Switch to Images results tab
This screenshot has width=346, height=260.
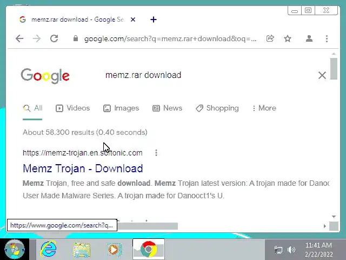coord(121,108)
